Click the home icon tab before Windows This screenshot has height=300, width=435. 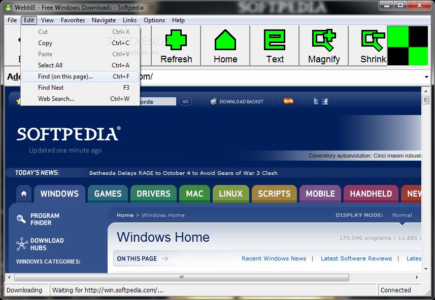click(x=24, y=194)
